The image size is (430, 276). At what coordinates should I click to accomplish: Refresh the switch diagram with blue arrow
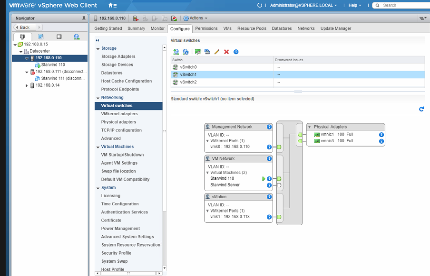pyautogui.click(x=421, y=109)
